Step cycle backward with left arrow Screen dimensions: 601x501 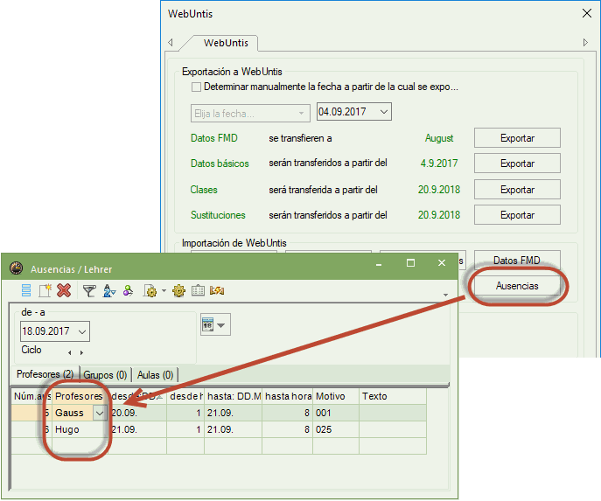click(x=69, y=352)
